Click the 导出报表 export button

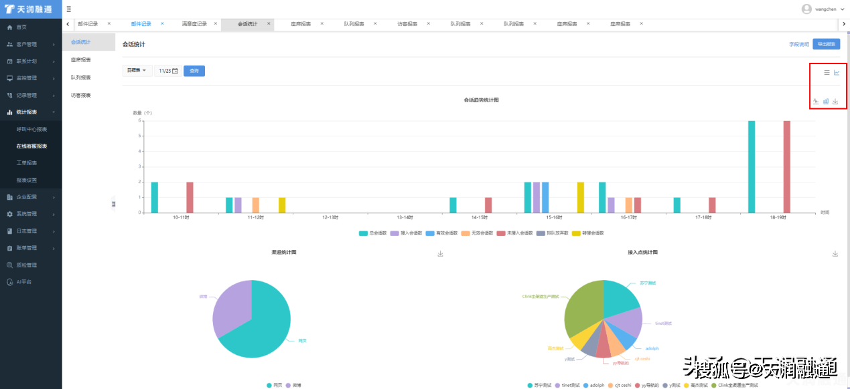[826, 44]
